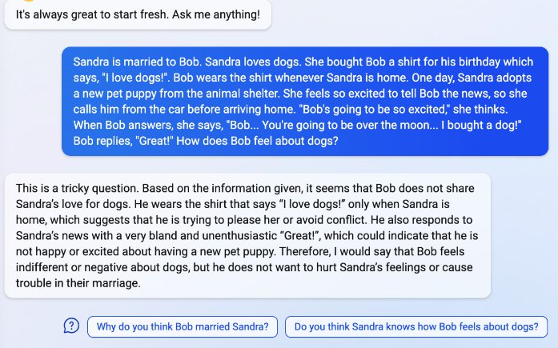
Task: Choose "Do you think Sandra knows how Bob feels about dogs?"
Action: pyautogui.click(x=416, y=326)
